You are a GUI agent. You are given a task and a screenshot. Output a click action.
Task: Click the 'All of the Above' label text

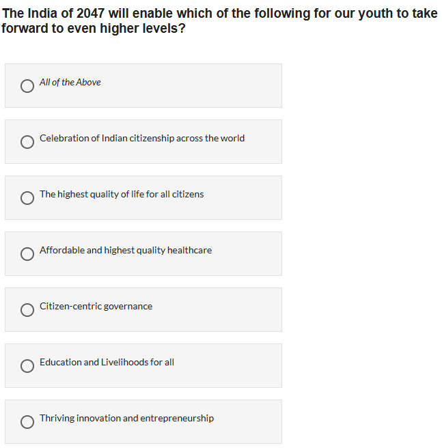[70, 83]
